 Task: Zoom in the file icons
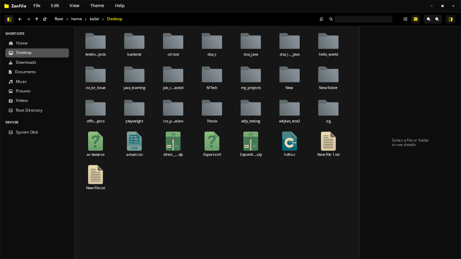point(437,19)
